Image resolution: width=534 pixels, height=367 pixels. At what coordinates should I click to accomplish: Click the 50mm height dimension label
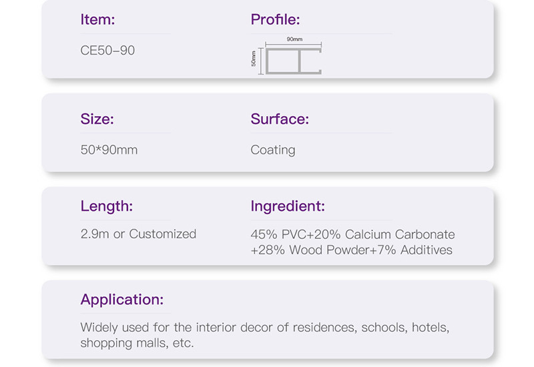(x=254, y=59)
